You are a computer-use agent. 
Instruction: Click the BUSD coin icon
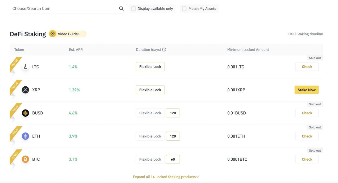(x=25, y=113)
